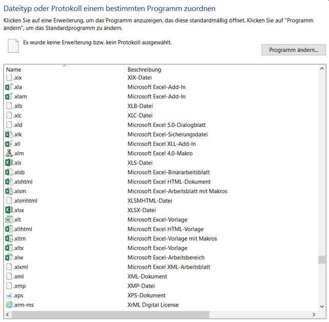This screenshot has width=329, height=322.
Task: Select 'Microsoft Excel 5.0-Dialogblatt' description
Action: 167,125
